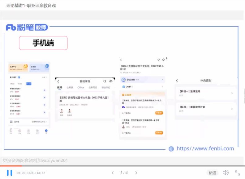The width and height of the screenshot is (245, 179).
Task: Click the title 理论精讲1-职业理念教育观
Action: click(x=31, y=6)
